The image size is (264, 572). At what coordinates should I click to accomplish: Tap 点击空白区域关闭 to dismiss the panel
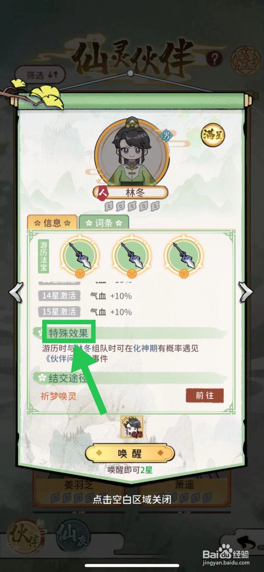tap(132, 499)
